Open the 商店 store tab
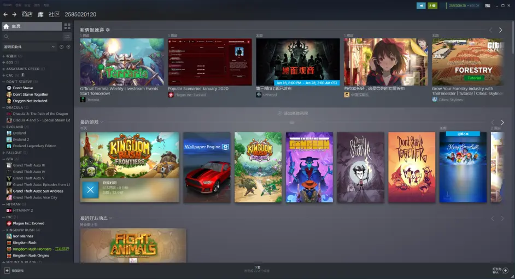Viewport: 515px width, 279px height. pos(27,14)
